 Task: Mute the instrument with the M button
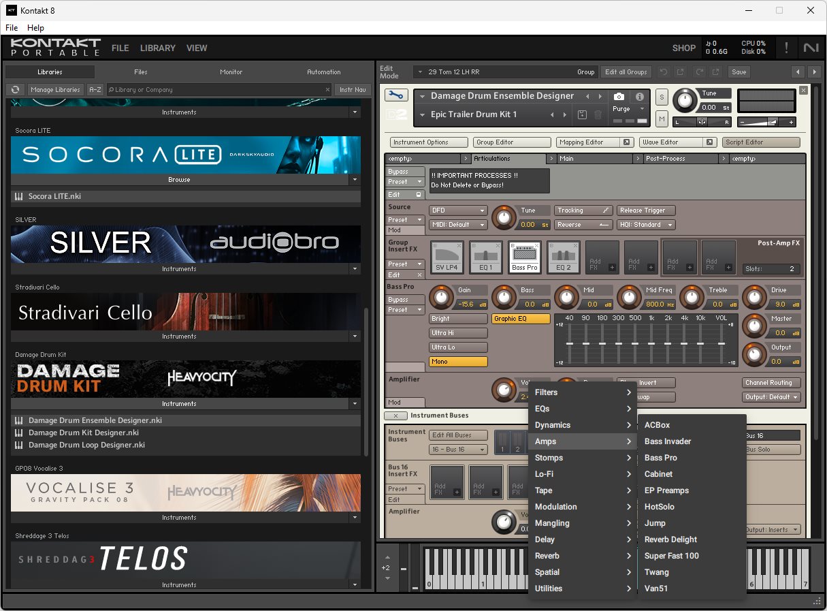click(x=662, y=119)
